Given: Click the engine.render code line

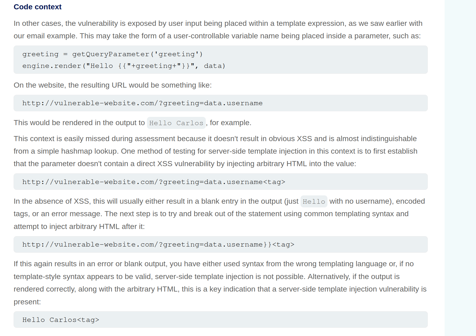Looking at the screenshot, I should coord(124,66).
